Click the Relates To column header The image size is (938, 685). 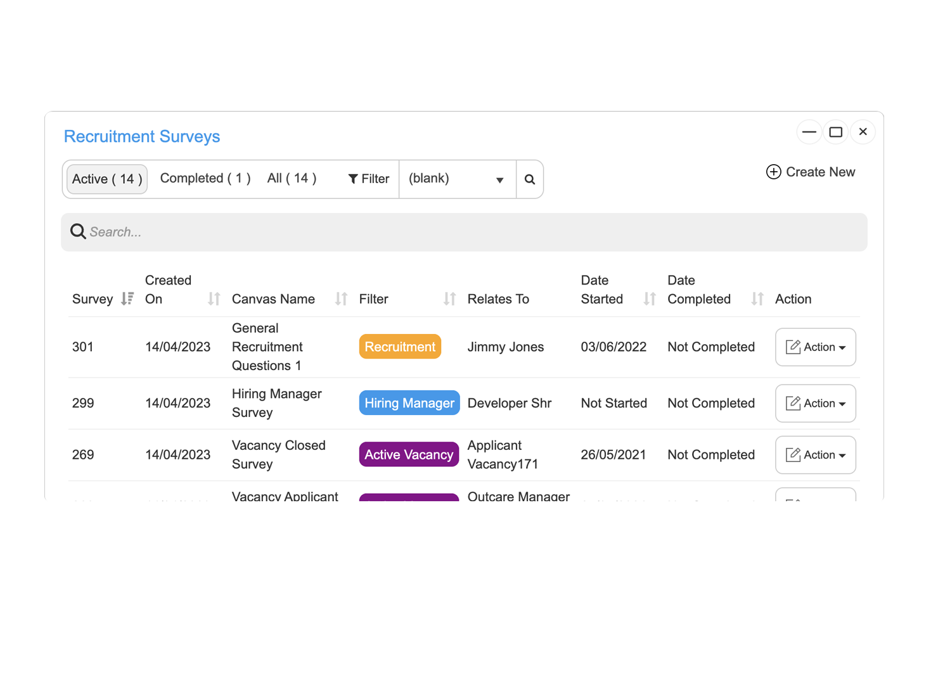point(498,299)
